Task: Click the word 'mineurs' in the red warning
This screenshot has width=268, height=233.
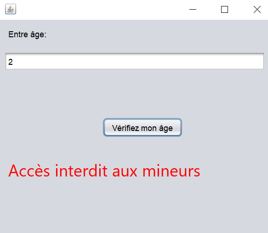Action: point(171,170)
